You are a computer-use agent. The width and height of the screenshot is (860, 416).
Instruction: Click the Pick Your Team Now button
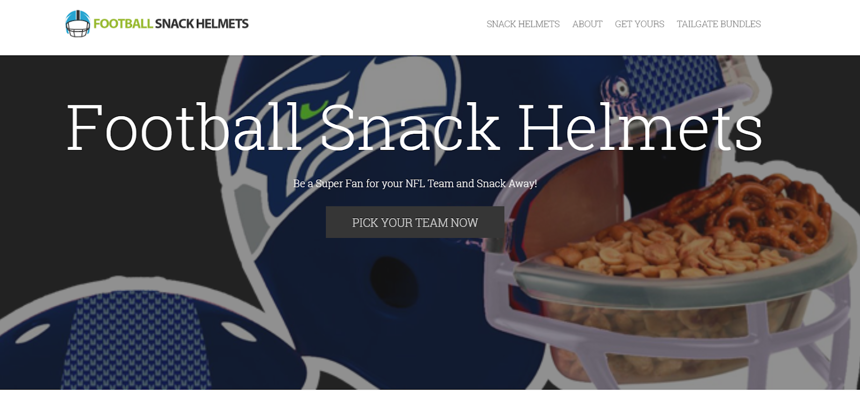coord(415,222)
